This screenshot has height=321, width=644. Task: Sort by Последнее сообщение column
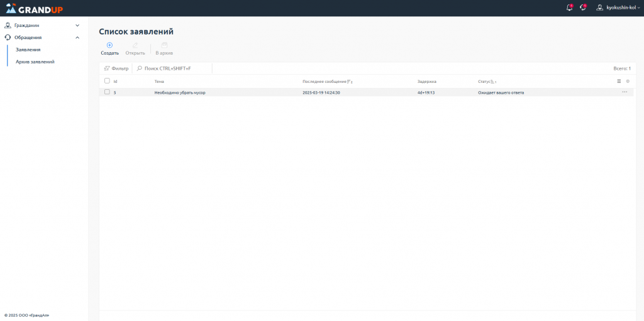(325, 82)
